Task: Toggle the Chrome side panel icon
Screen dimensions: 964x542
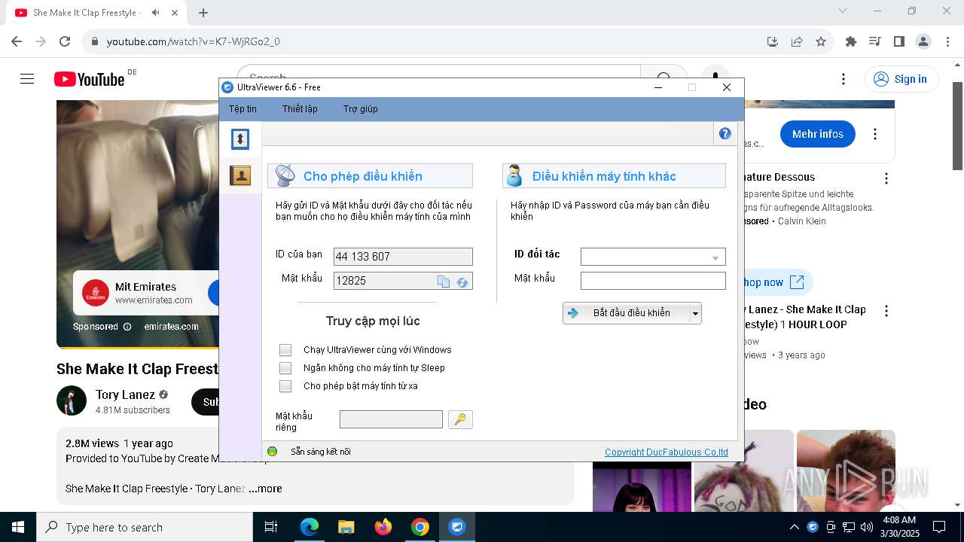Action: point(899,41)
